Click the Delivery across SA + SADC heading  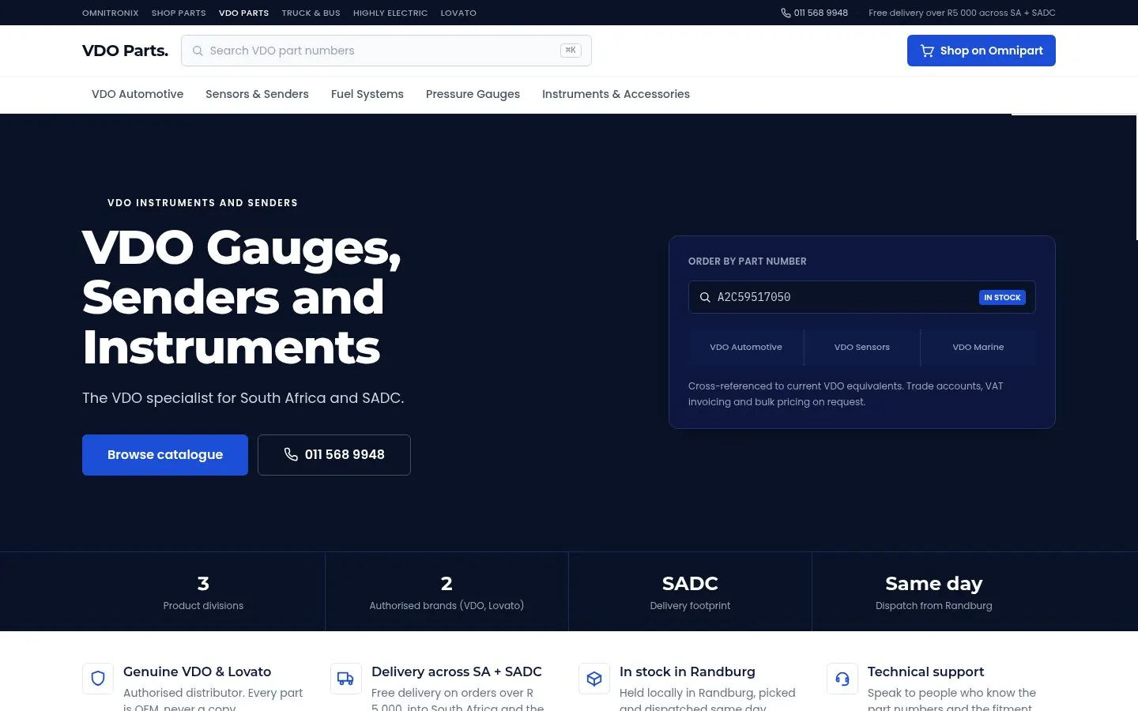tap(457, 671)
